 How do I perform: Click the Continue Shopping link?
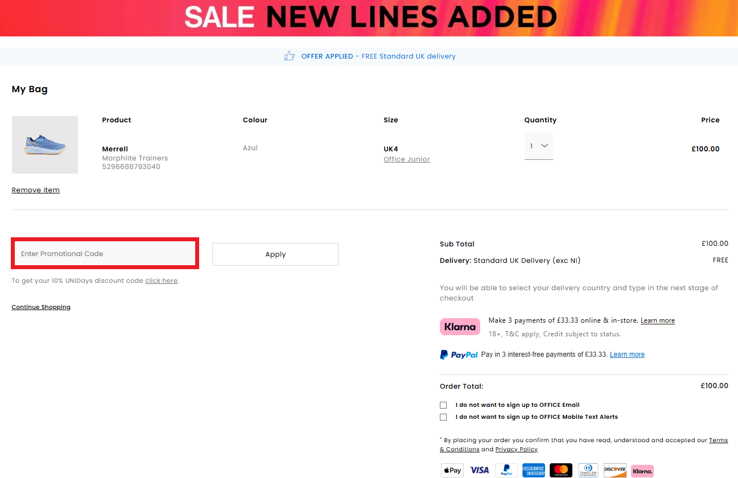[x=41, y=307]
